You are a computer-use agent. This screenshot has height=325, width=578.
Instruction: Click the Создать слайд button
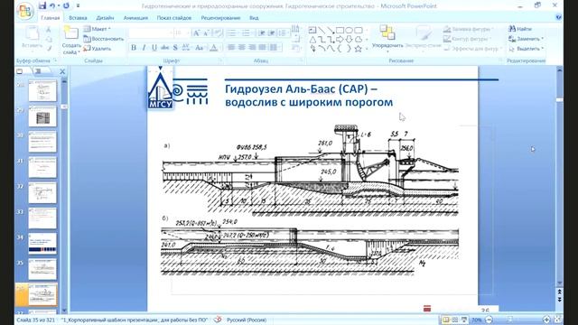(71, 41)
